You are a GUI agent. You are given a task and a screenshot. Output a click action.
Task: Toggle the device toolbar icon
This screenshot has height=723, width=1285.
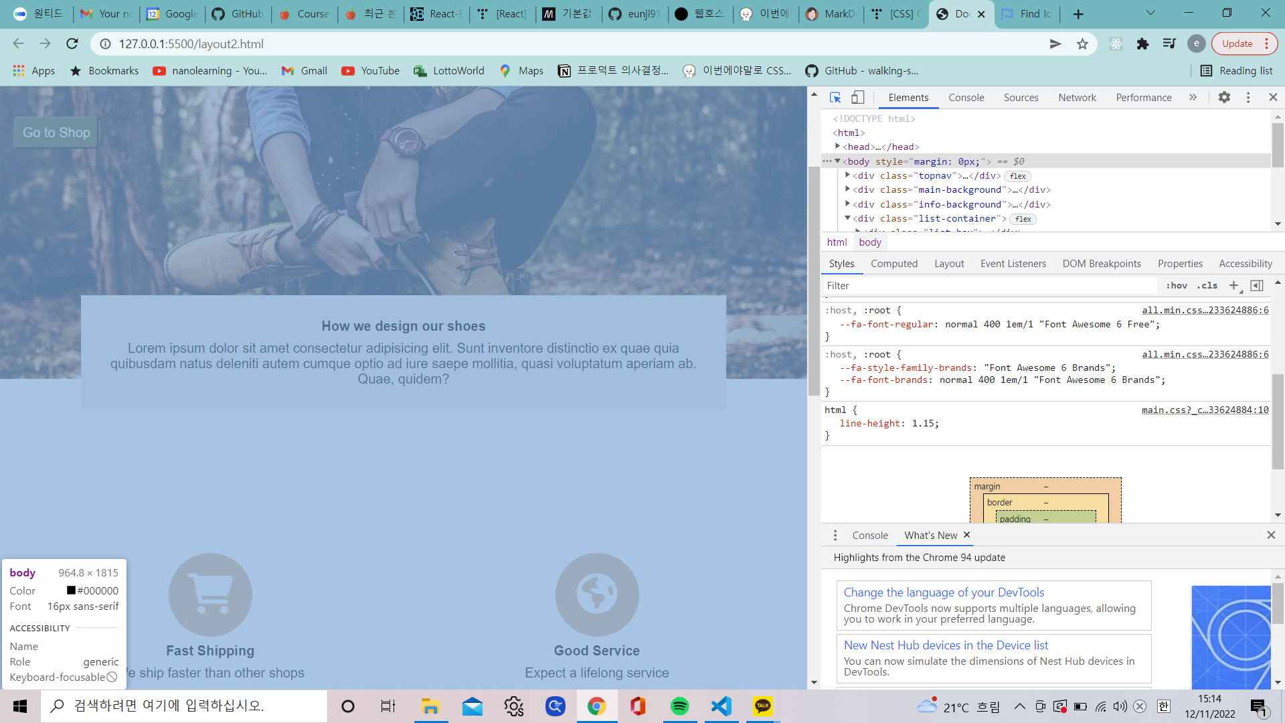coord(857,98)
